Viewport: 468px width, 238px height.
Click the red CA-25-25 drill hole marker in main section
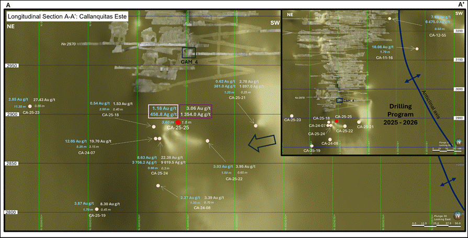tap(178, 122)
